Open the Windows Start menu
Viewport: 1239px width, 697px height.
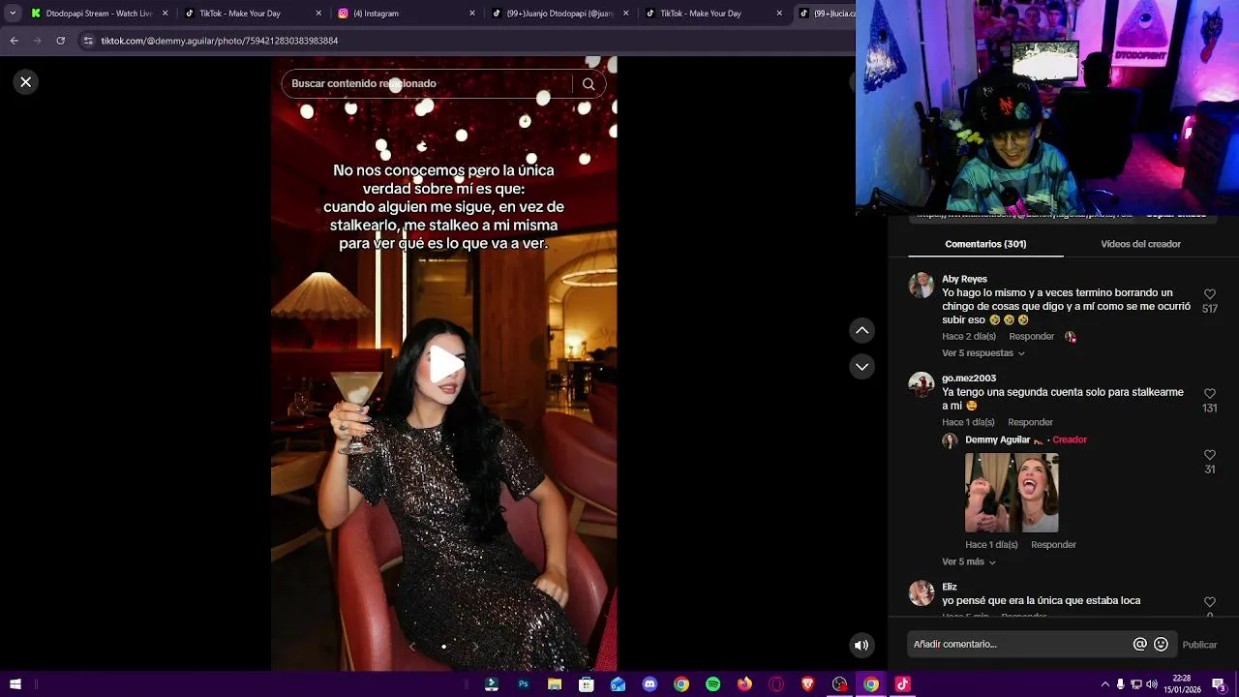15,684
